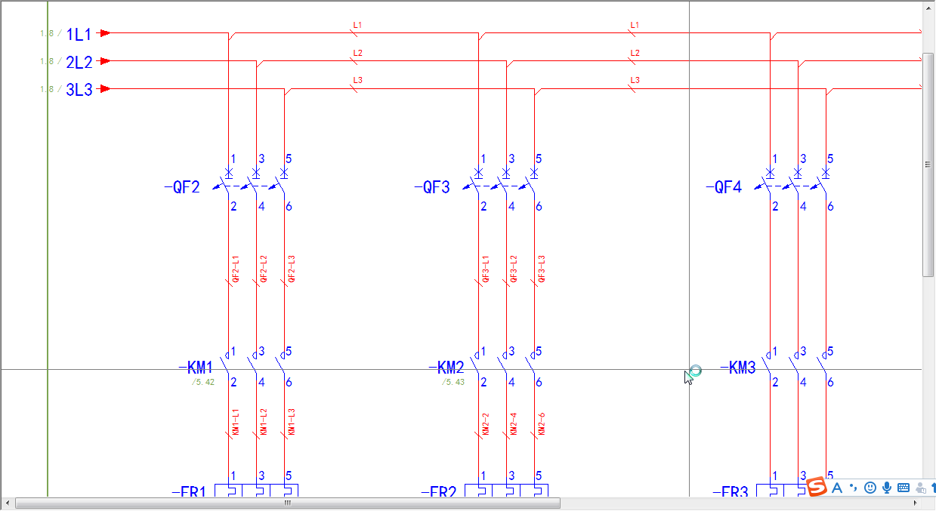
Task: Toggle the punctuation mode in the IME bar
Action: point(853,488)
